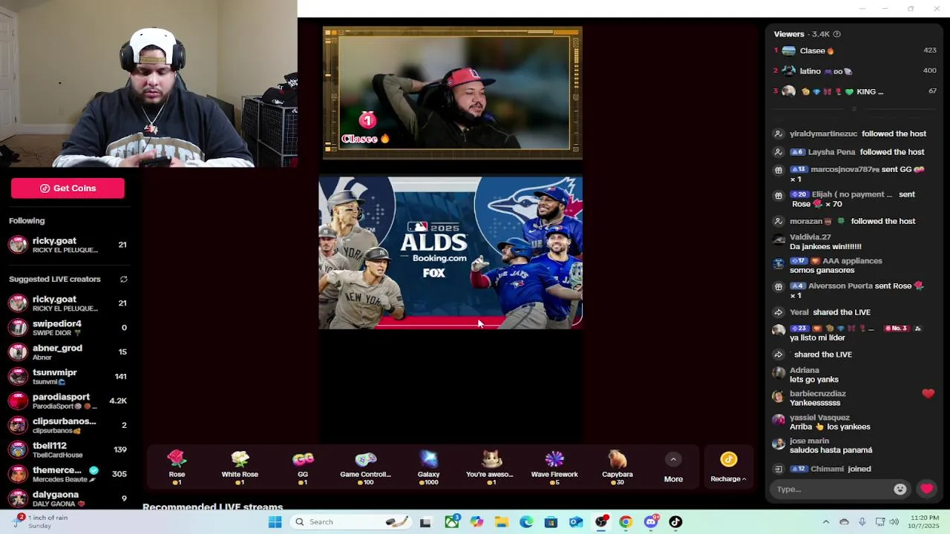950x534 pixels.
Task: Open Microsoft Edge from taskbar
Action: pyautogui.click(x=526, y=522)
